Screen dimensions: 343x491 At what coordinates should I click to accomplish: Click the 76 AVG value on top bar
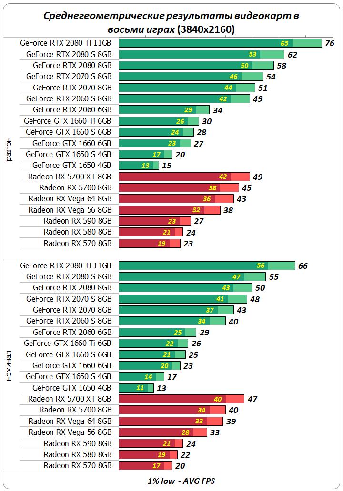click(x=329, y=43)
